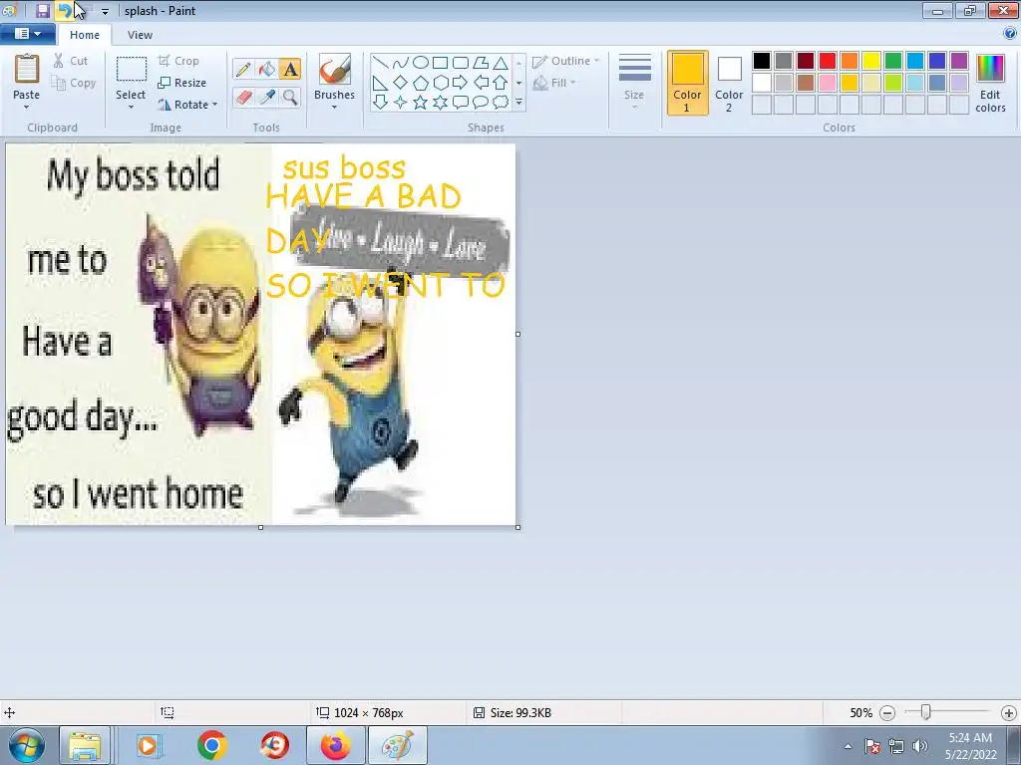Activate Color 2 selection
Image resolution: width=1021 pixels, height=765 pixels.
click(x=729, y=84)
